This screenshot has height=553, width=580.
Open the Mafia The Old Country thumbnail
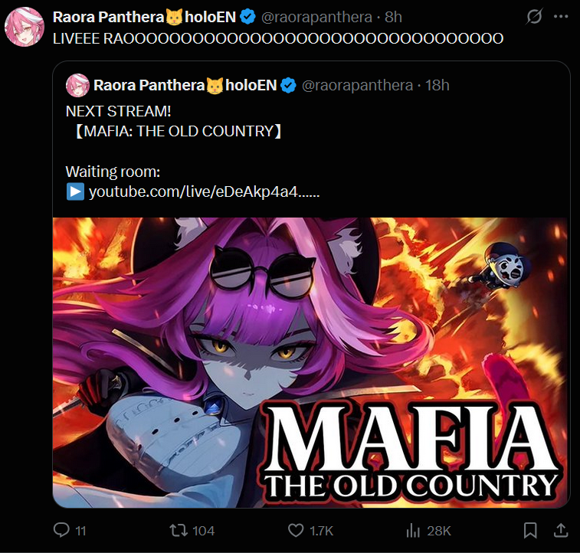[x=310, y=360]
